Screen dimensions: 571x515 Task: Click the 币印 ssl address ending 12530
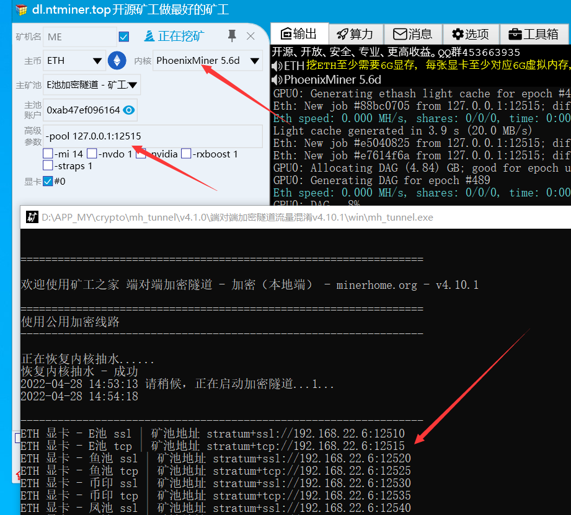312,483
